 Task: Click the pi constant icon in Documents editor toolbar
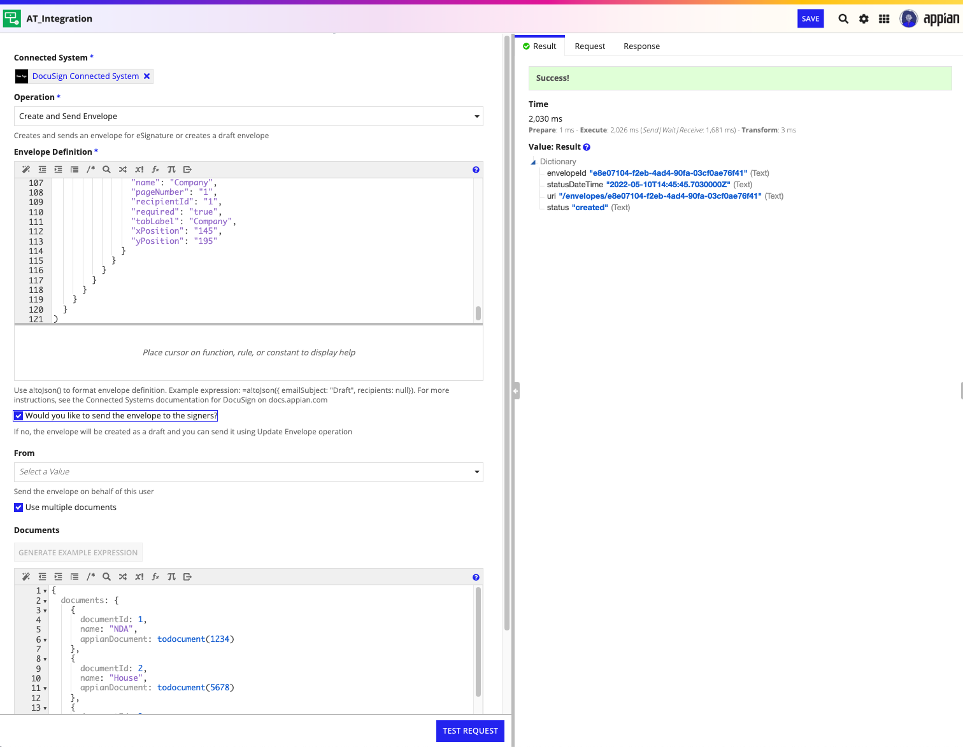pyautogui.click(x=171, y=577)
